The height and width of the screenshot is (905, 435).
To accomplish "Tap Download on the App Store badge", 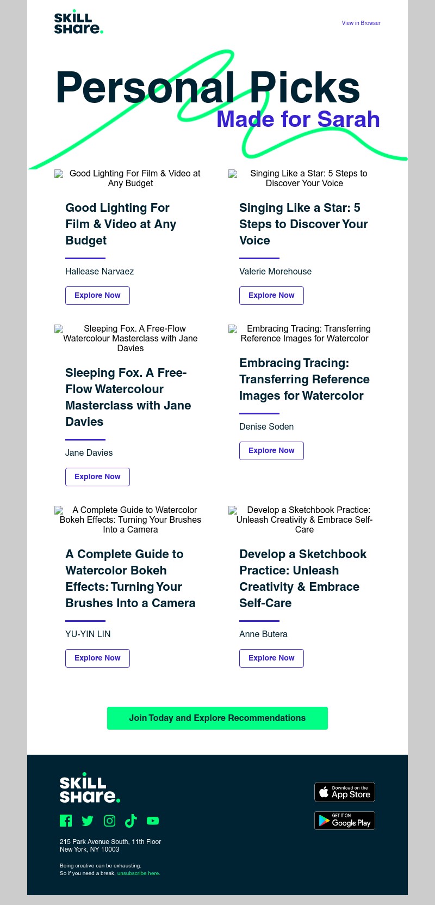I will [x=345, y=792].
